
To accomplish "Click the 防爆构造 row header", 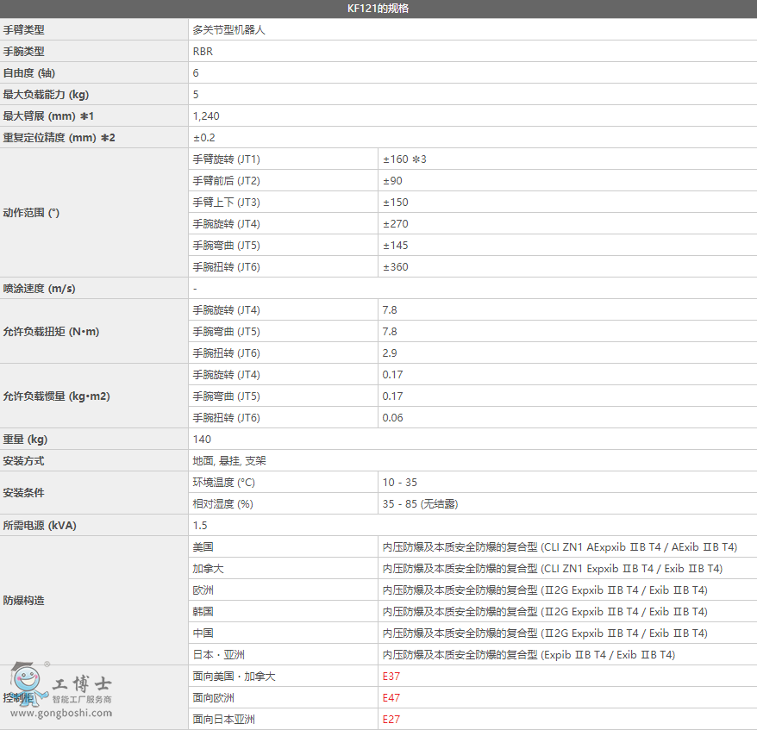I will [24, 601].
